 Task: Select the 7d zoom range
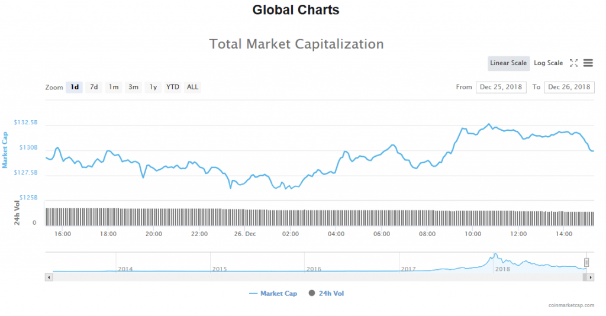point(94,88)
